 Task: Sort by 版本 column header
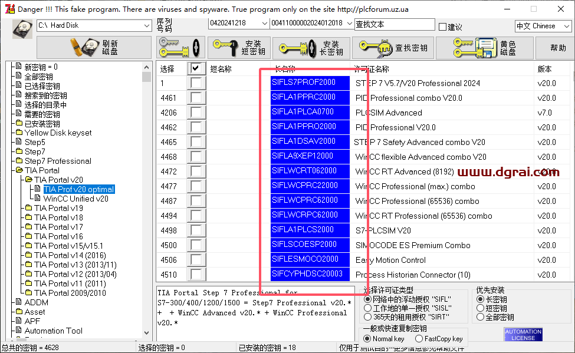pyautogui.click(x=544, y=69)
